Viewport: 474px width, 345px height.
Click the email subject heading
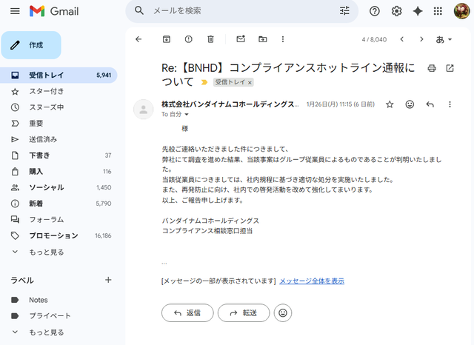click(x=288, y=75)
